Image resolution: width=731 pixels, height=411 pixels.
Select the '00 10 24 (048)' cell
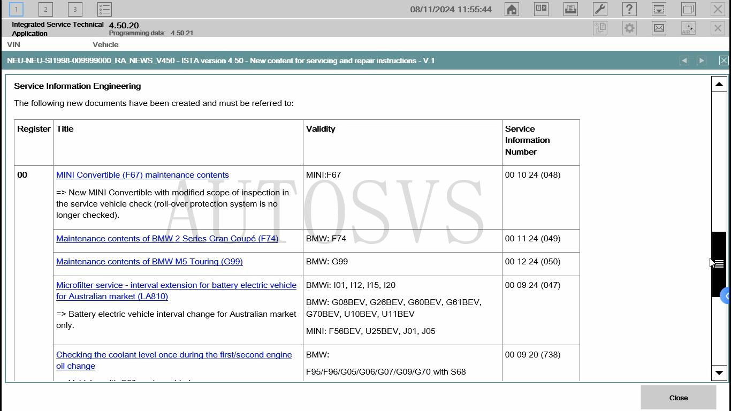coord(540,197)
